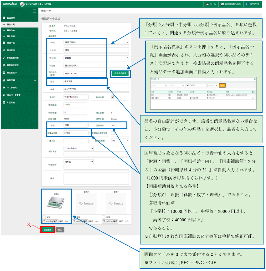Click the trash icon for 廃棄一覧
Image resolution: width=266 pixels, height=271 pixels.
pyautogui.click(x=4, y=43)
